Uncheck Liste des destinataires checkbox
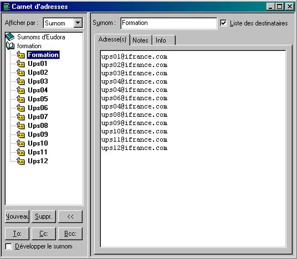The width and height of the screenshot is (297, 259). 223,23
